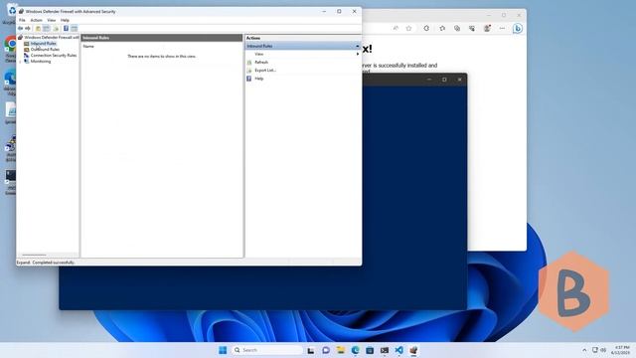Viewport: 636px width, 358px height.
Task: Maximize the dark terminal window
Action: pos(444,80)
